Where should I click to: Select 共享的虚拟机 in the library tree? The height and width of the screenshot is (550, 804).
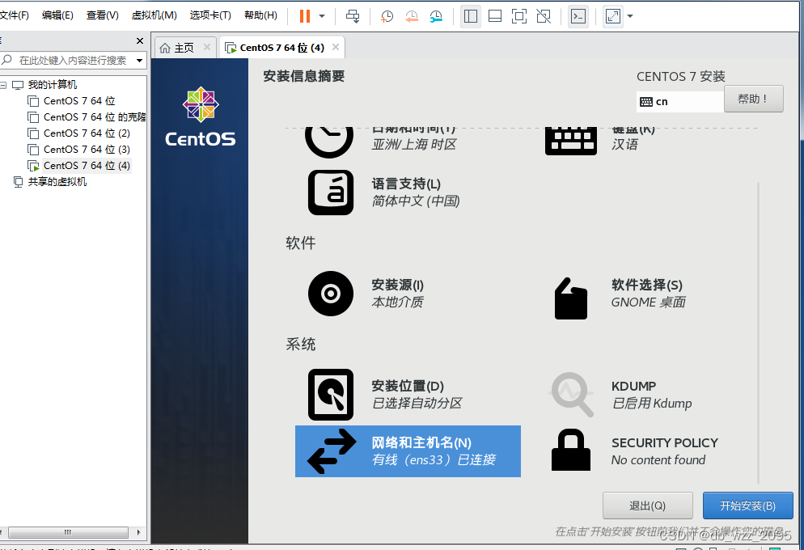[x=57, y=182]
